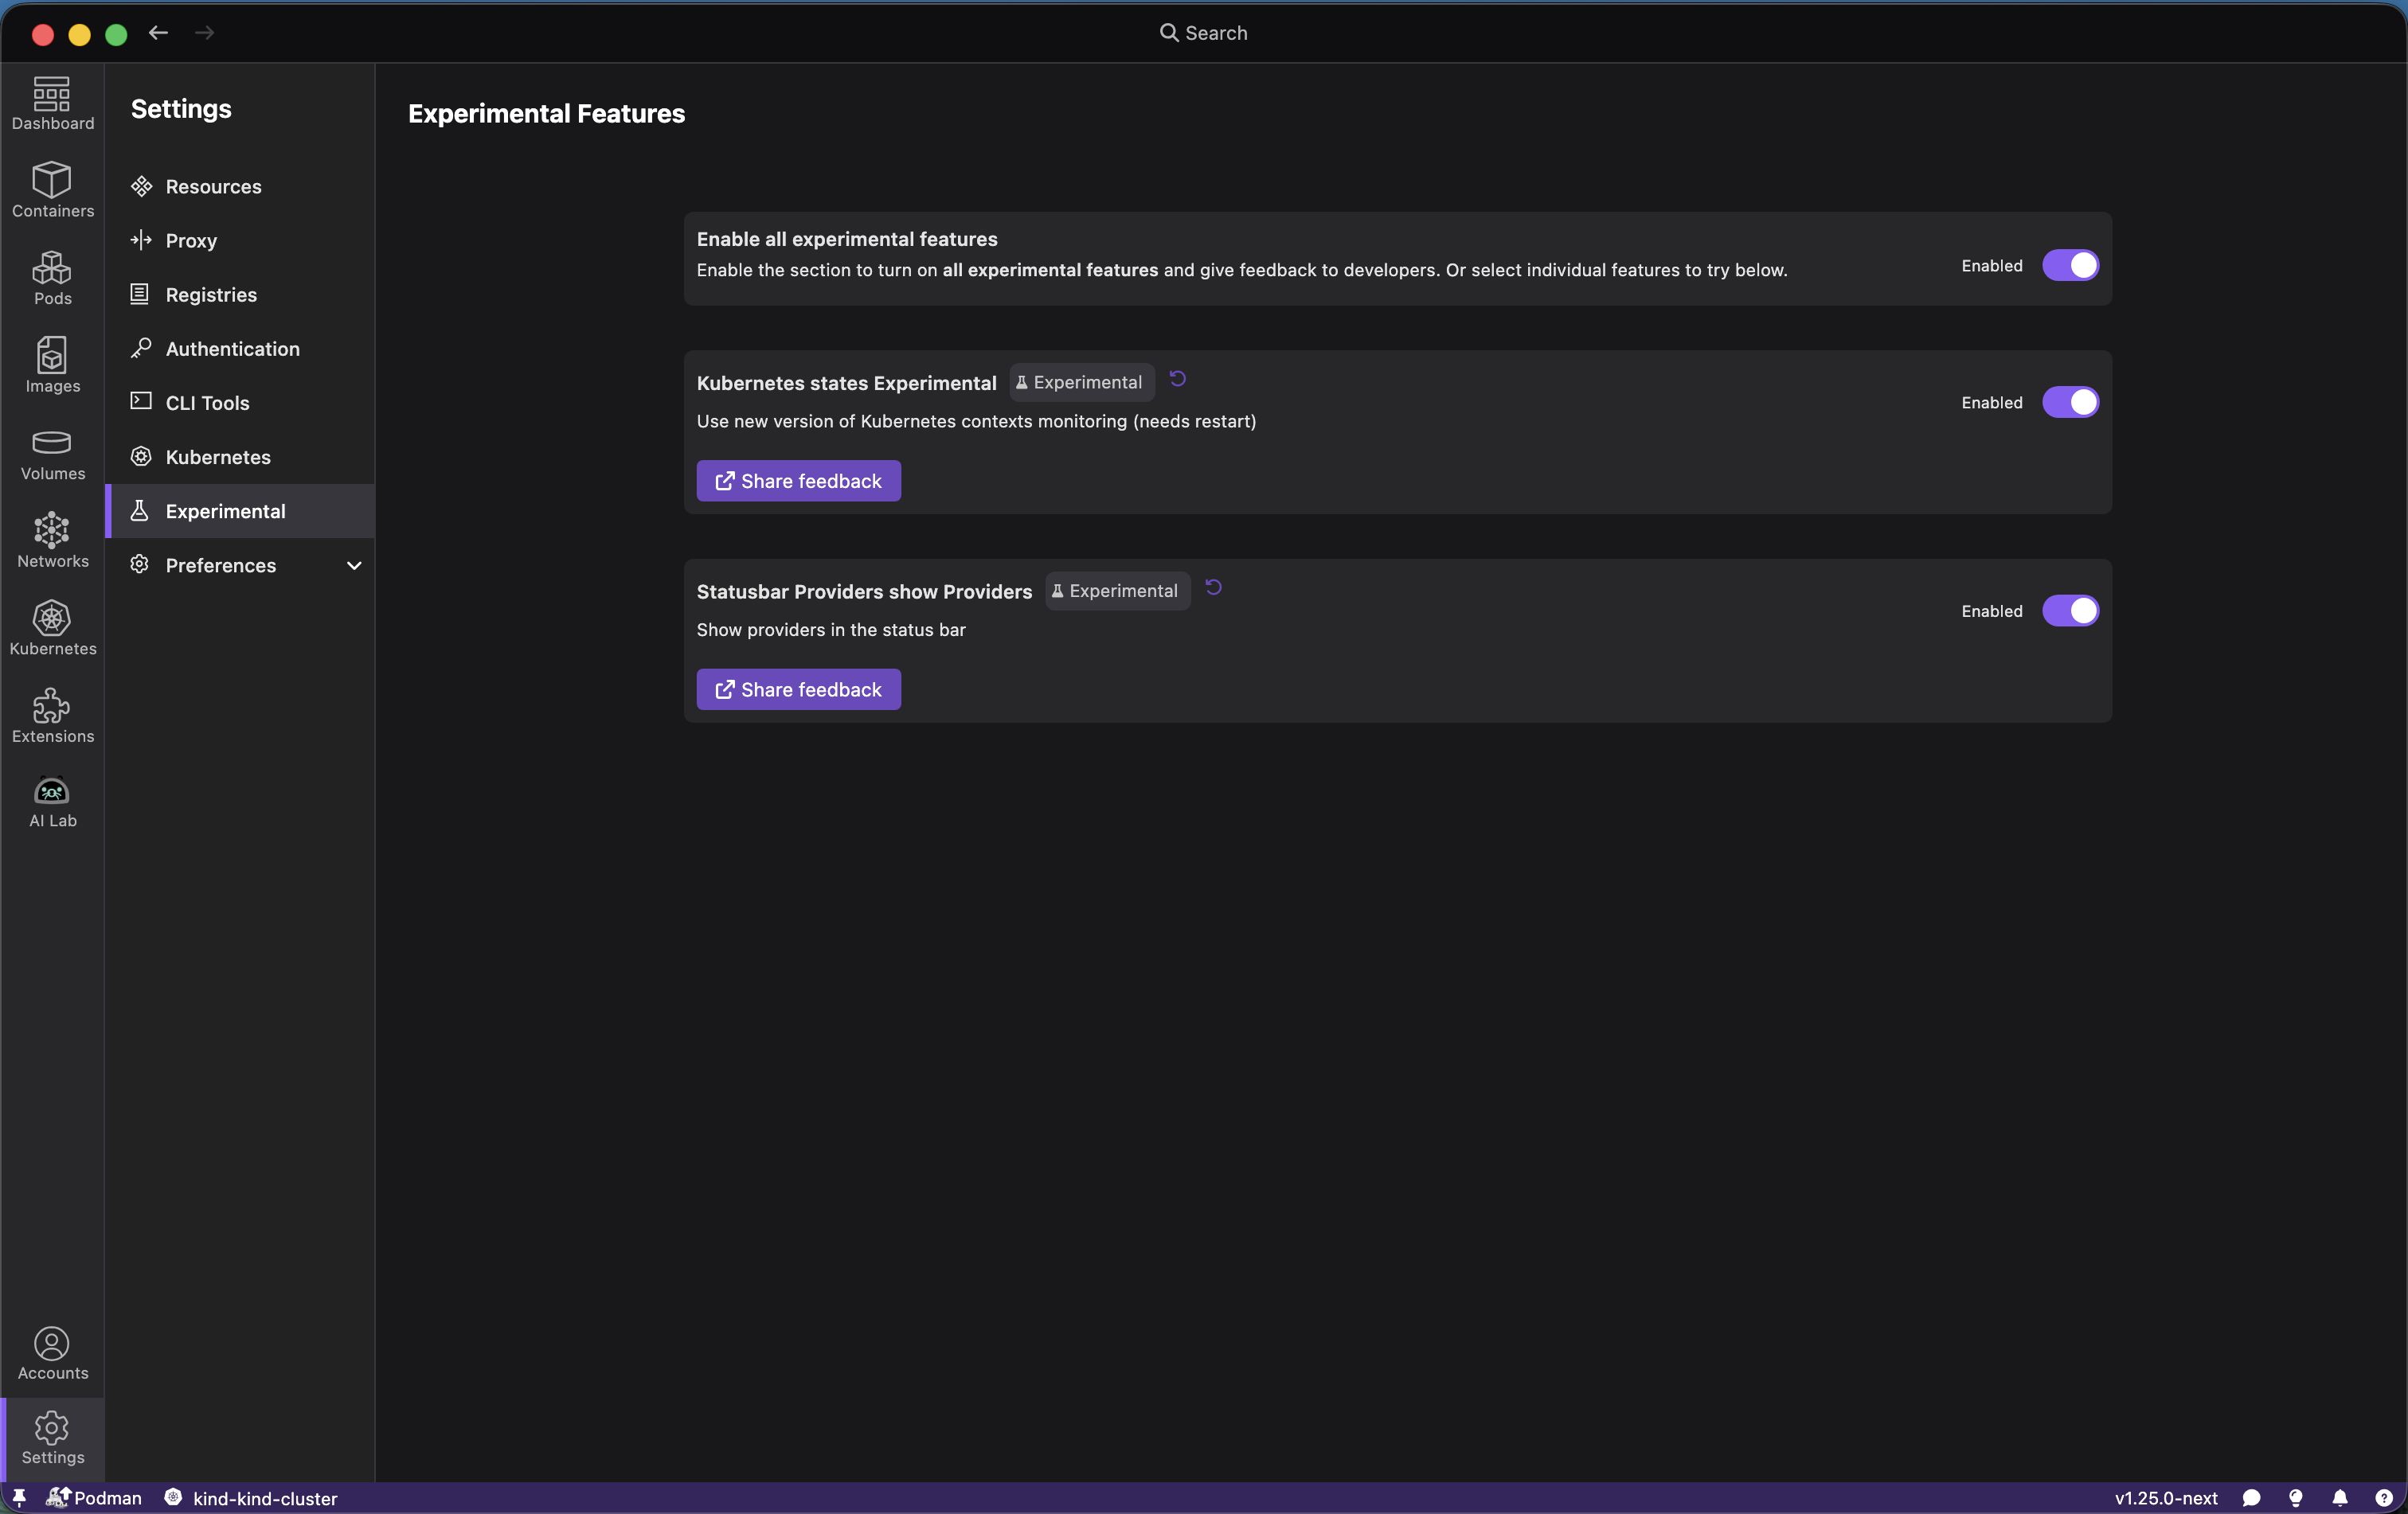
Task: Open the CLI Tools settings page
Action: (x=207, y=403)
